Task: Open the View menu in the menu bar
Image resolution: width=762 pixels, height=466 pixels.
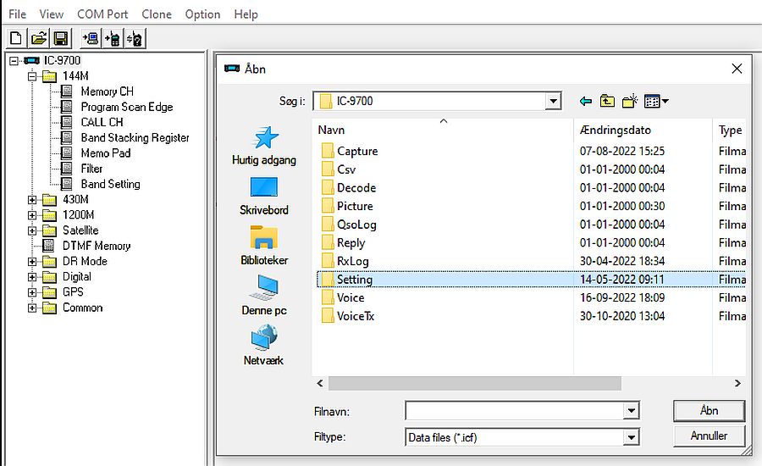Action: click(52, 14)
